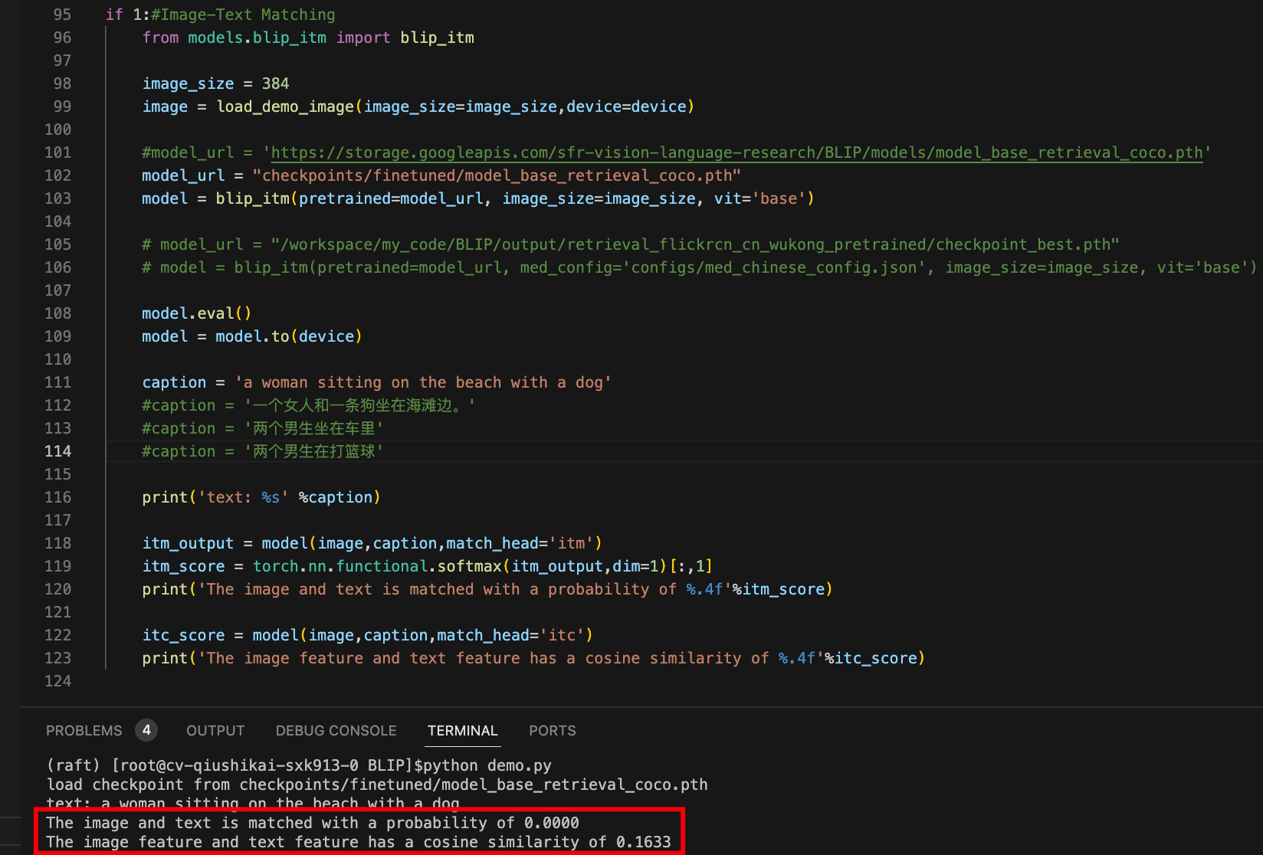Click model.eval() on line 108
The width and height of the screenshot is (1263, 855).
(195, 313)
